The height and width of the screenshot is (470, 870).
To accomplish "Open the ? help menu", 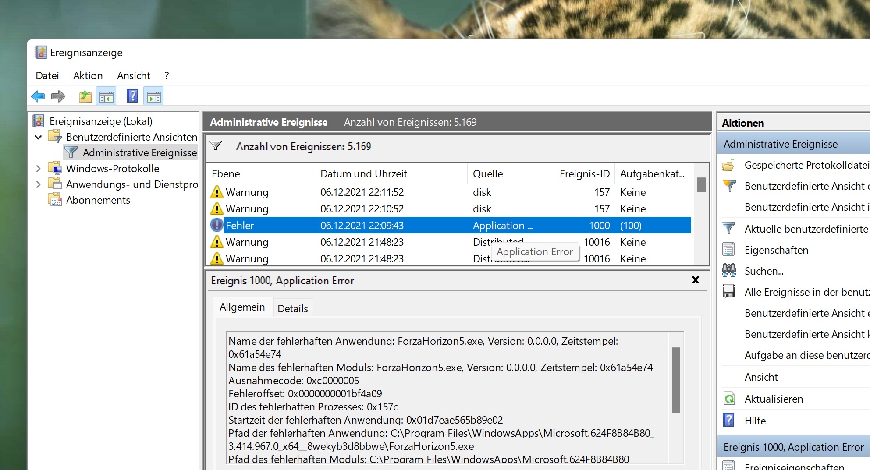I will 167,76.
